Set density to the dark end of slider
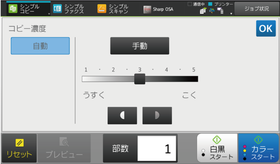The width and height of the screenshot is (280, 164). 195,79
